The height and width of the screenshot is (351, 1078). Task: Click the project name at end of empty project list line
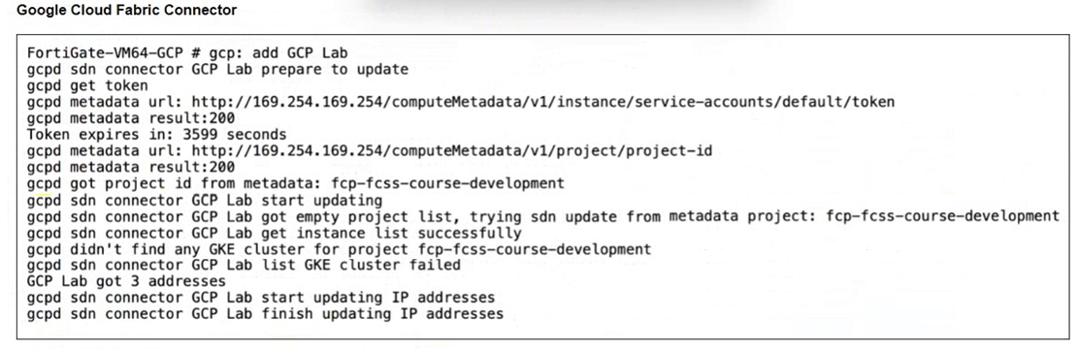pyautogui.click(x=942, y=216)
